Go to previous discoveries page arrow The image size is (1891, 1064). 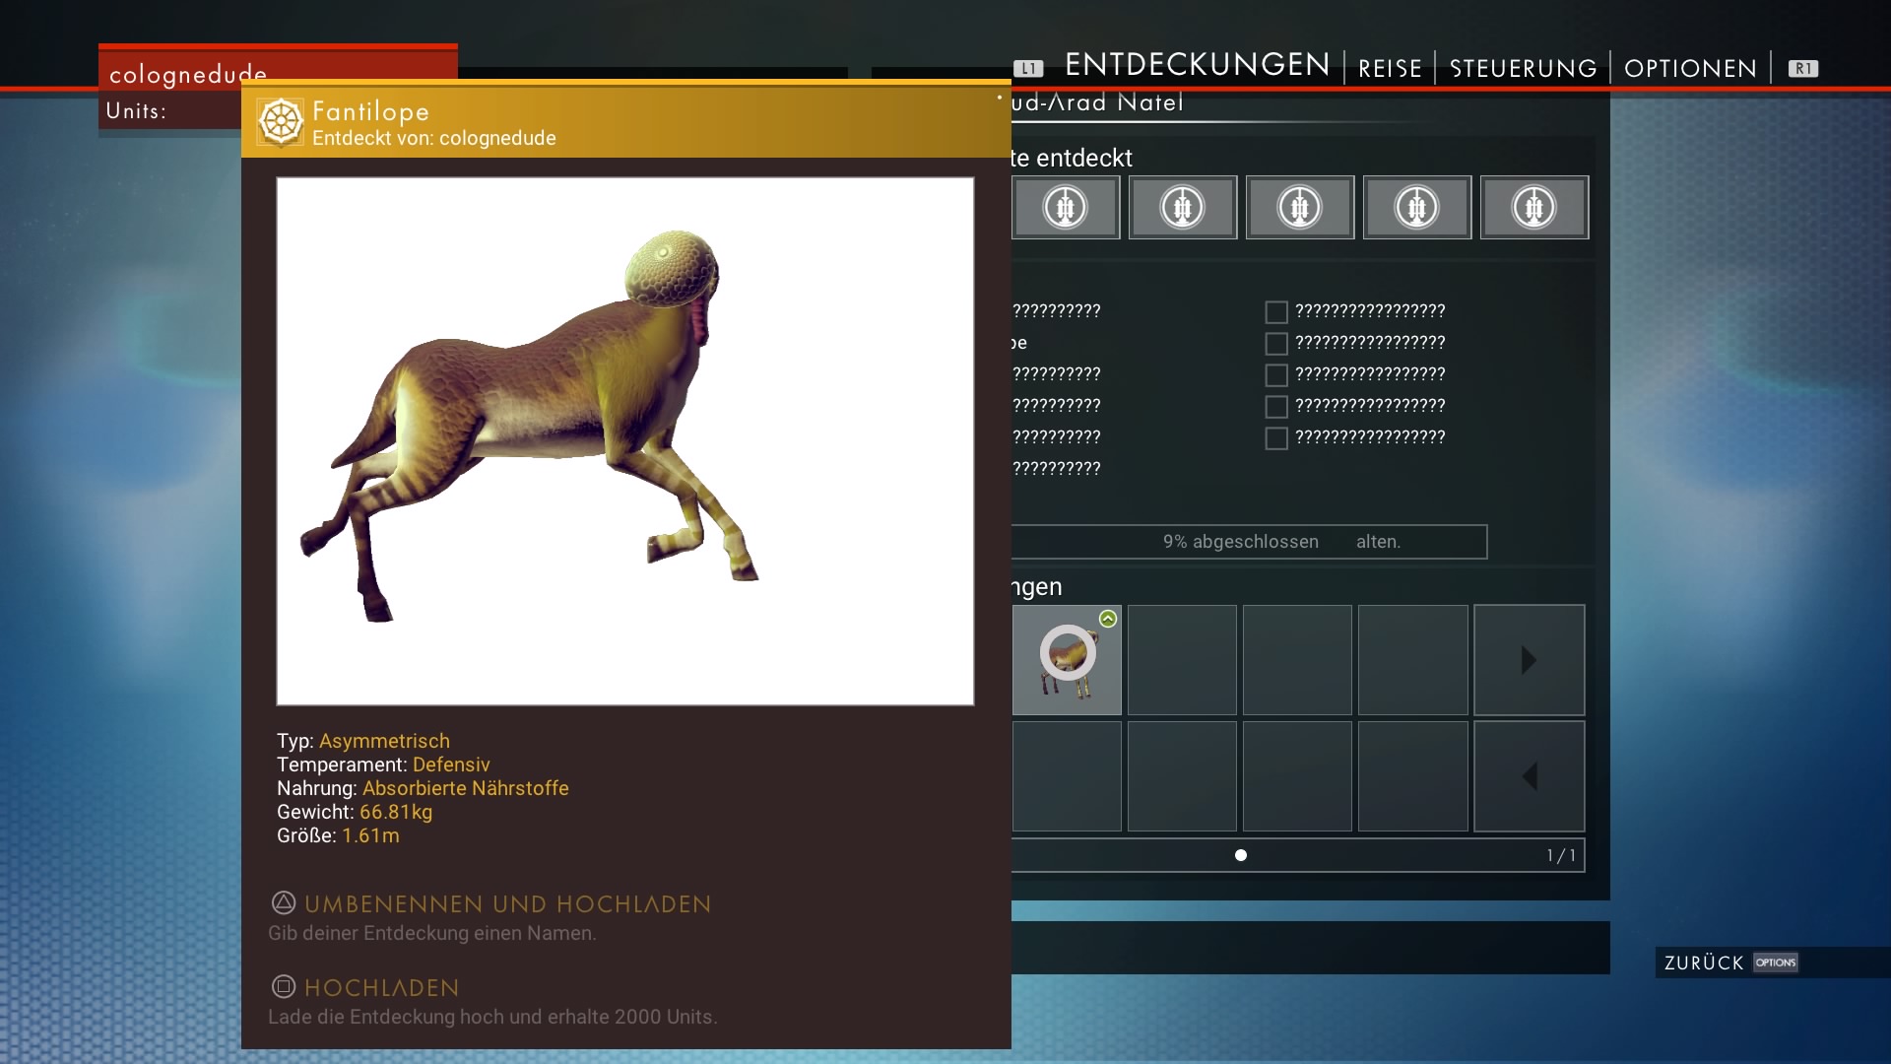(x=1529, y=776)
